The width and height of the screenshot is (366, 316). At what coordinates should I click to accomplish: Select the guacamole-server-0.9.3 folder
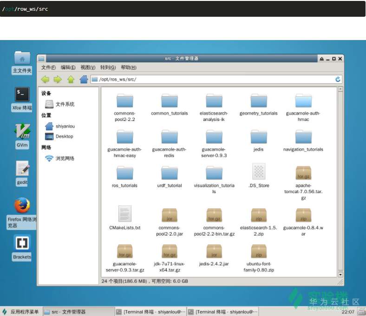[214, 144]
